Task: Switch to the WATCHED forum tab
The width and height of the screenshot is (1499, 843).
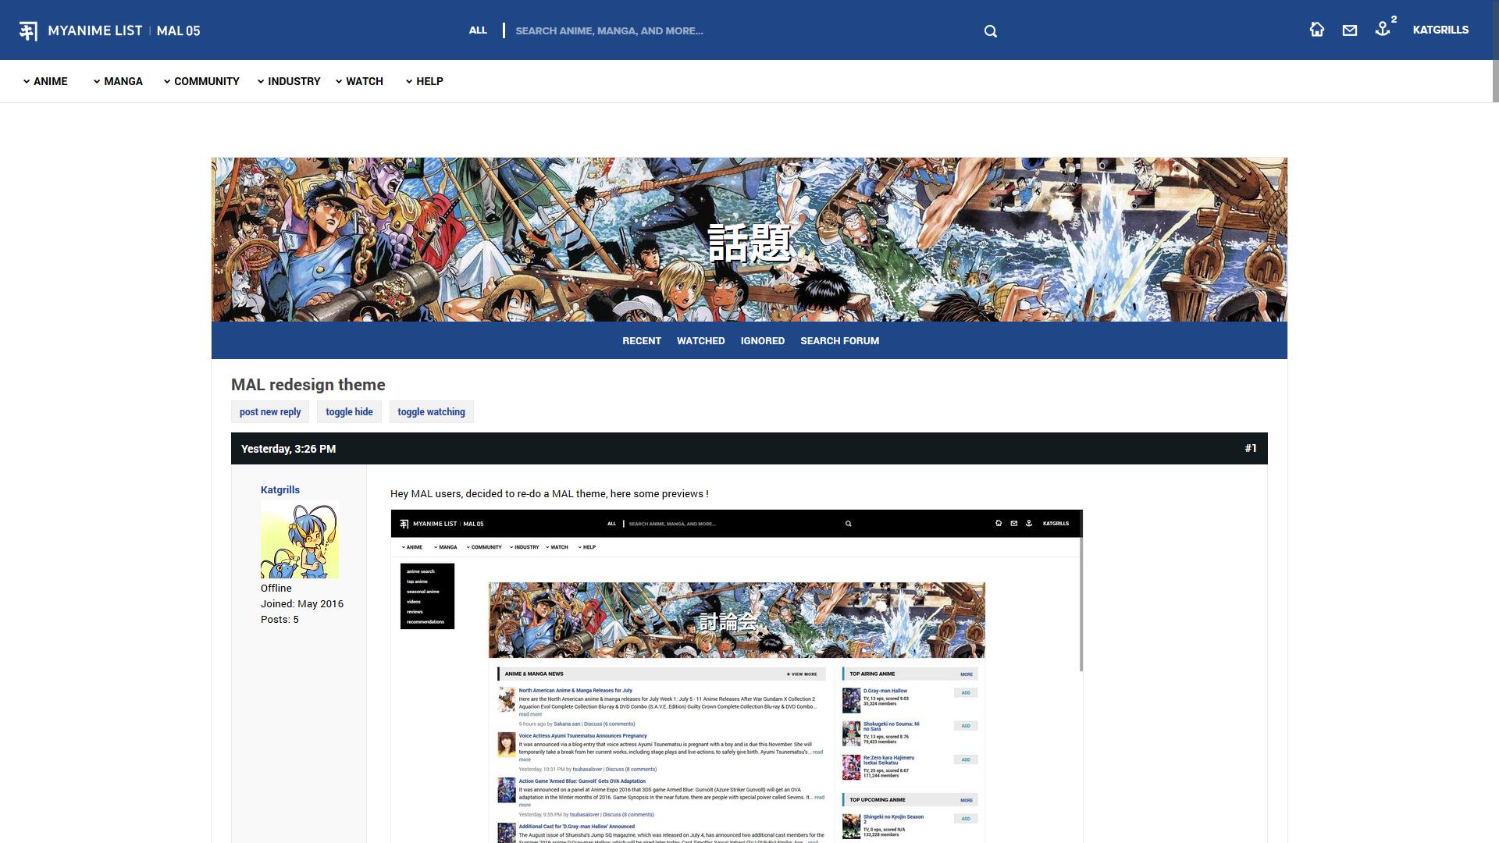Action: pyautogui.click(x=700, y=341)
